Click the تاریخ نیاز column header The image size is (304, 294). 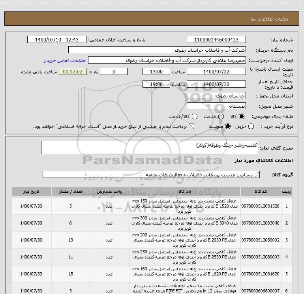(31, 192)
